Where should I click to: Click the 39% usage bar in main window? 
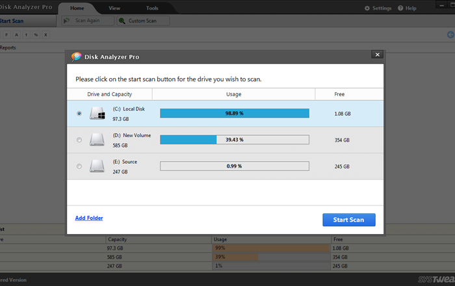coord(271,257)
